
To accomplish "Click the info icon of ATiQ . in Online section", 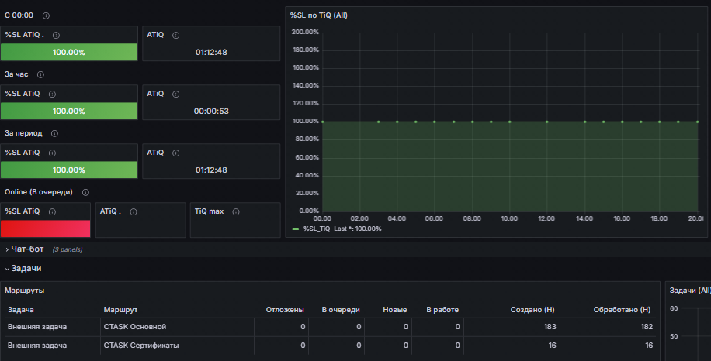I will (134, 211).
